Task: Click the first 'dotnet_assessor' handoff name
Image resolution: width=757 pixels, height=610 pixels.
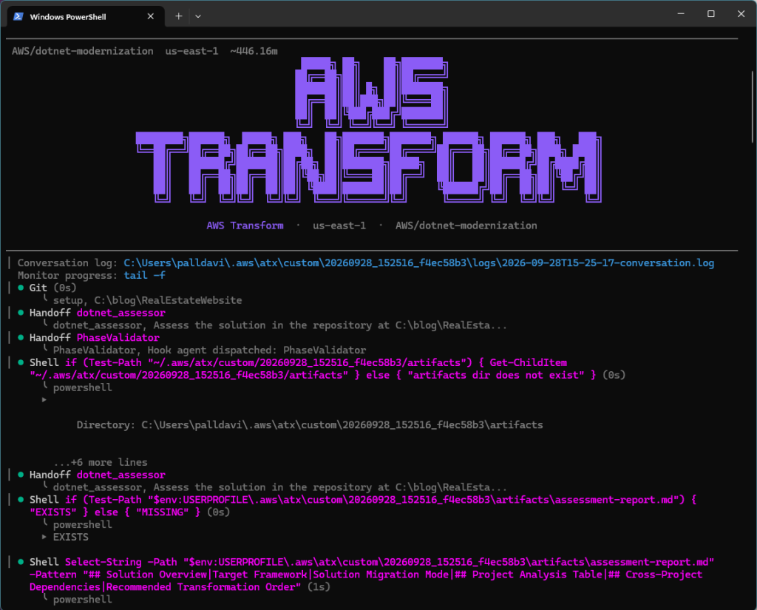Action: (120, 313)
